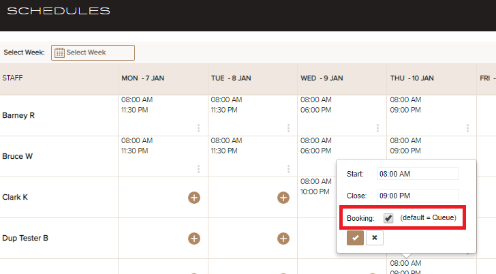Add Monday schedule for Clark K
The height and width of the screenshot is (274, 496).
194,198
